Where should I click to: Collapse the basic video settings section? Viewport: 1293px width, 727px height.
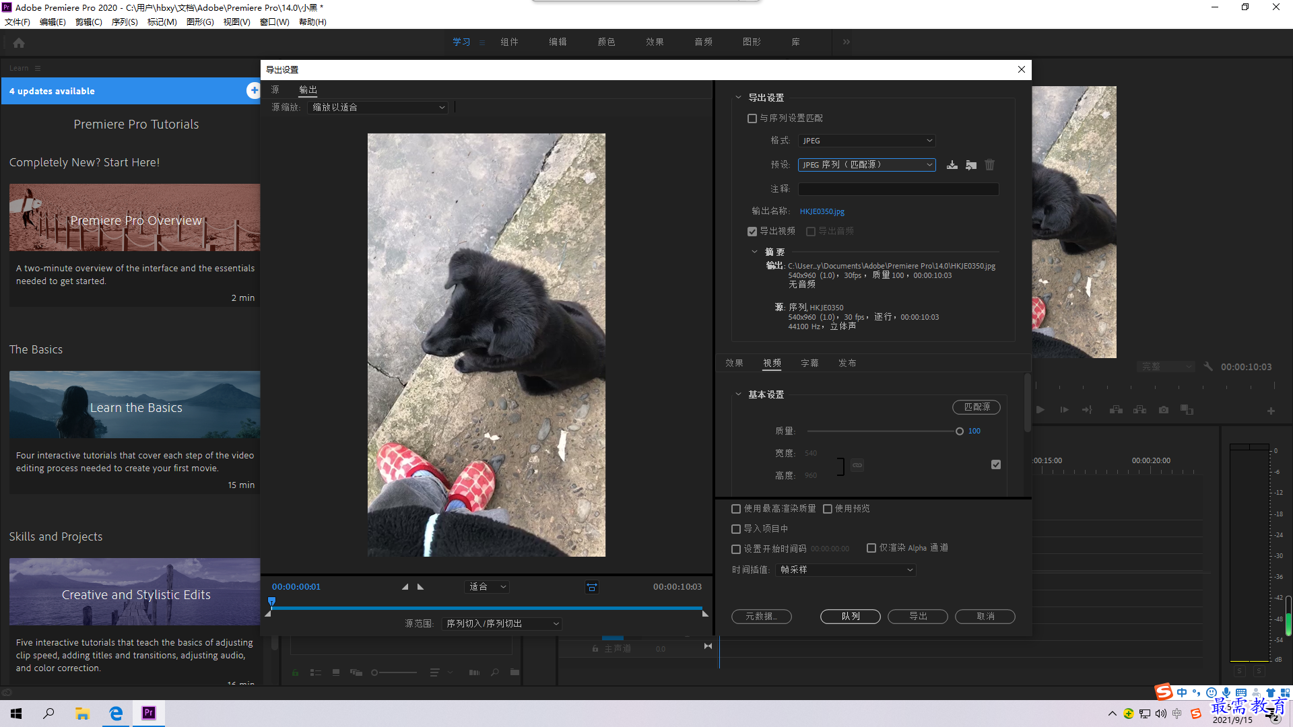pyautogui.click(x=738, y=394)
